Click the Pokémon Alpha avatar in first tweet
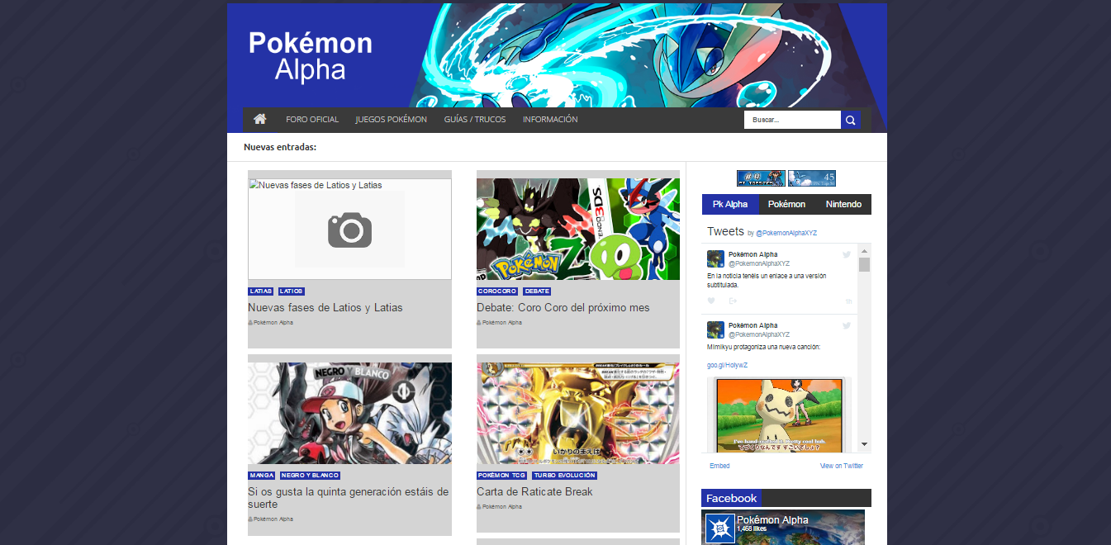The width and height of the screenshot is (1111, 545). pyautogui.click(x=715, y=258)
